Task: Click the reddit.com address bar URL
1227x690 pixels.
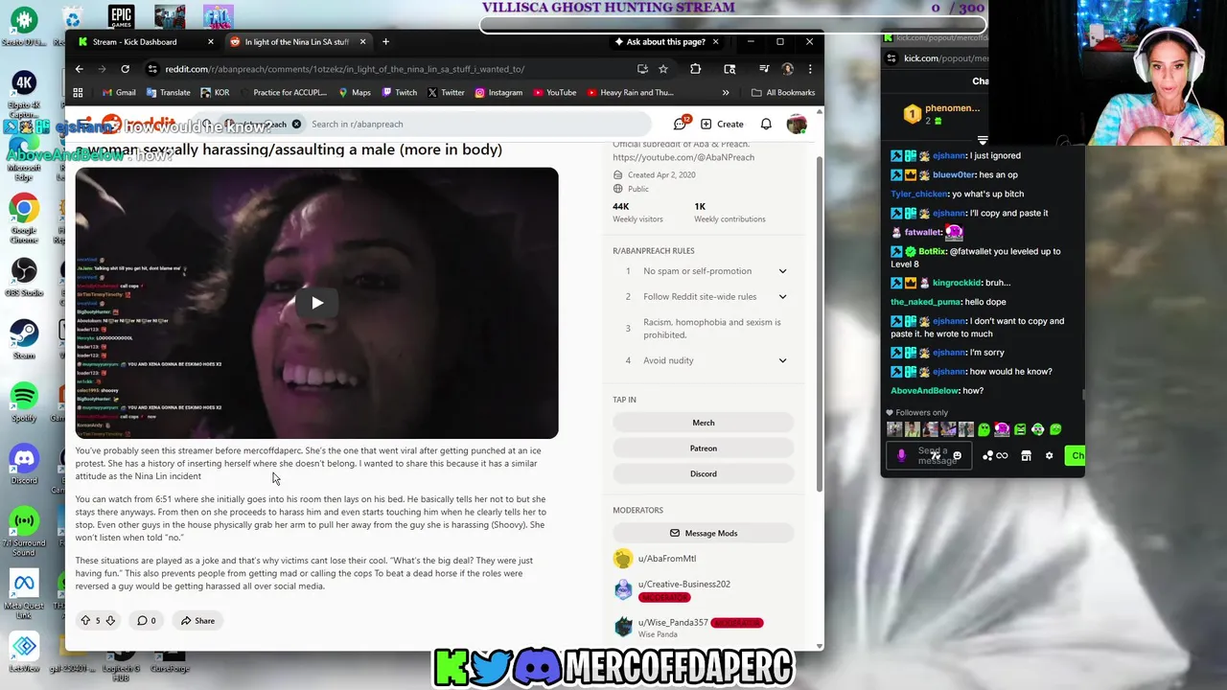Action: point(344,69)
